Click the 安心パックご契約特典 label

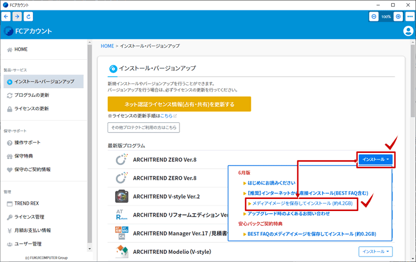coord(260,224)
